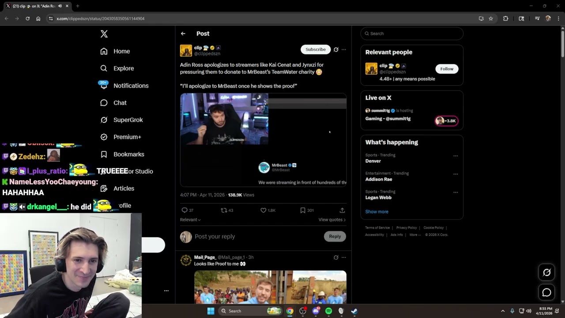Open Explore in the sidebar

point(117,68)
